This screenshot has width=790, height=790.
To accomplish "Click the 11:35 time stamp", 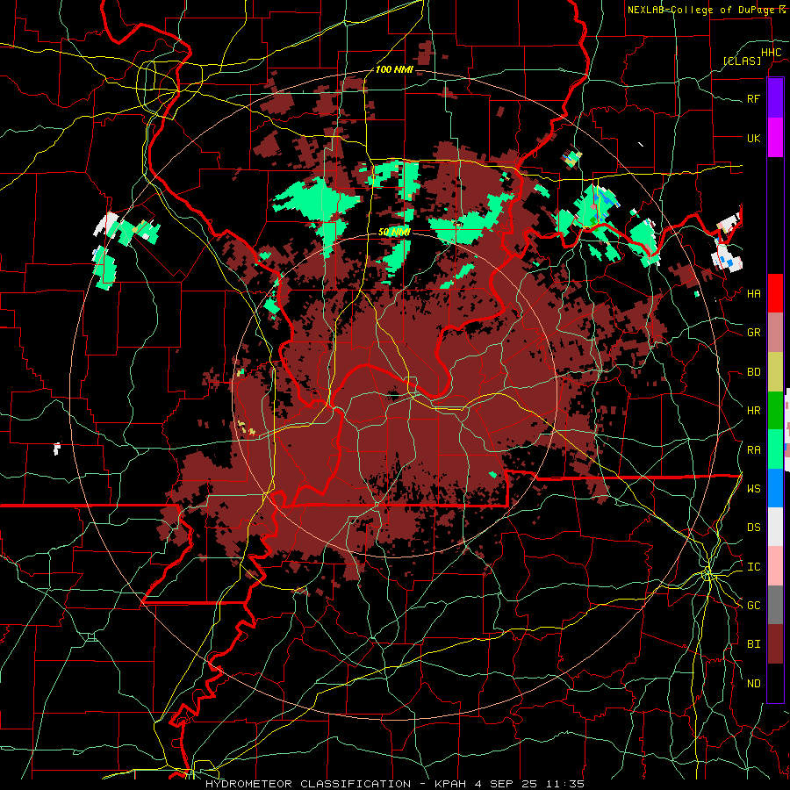I will coord(564,784).
